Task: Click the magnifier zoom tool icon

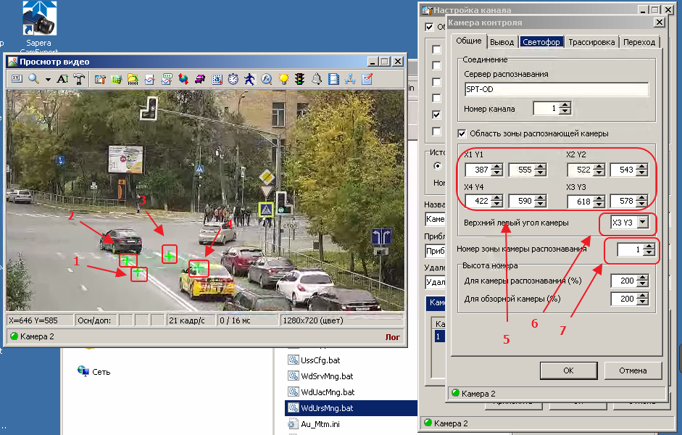Action: click(33, 79)
